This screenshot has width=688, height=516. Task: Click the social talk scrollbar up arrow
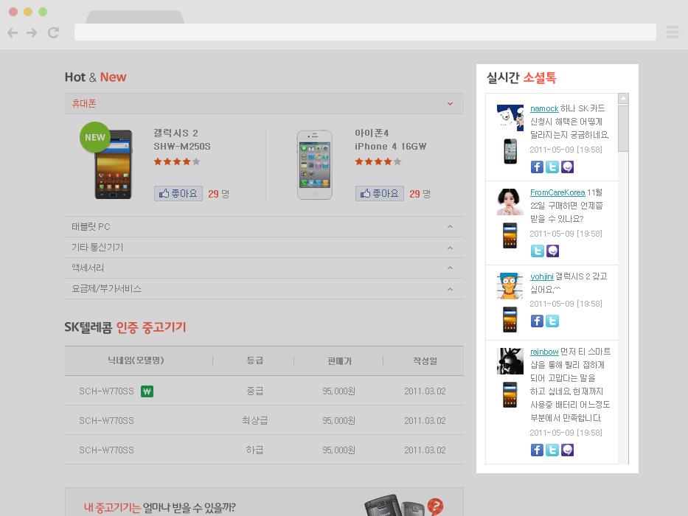pos(623,99)
